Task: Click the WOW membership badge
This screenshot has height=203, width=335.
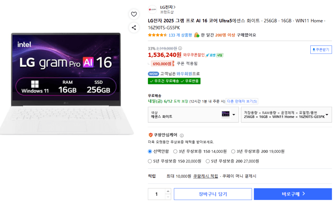Action: [x=153, y=74]
